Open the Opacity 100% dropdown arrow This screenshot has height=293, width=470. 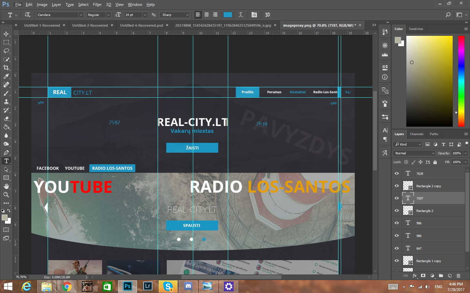click(x=465, y=153)
